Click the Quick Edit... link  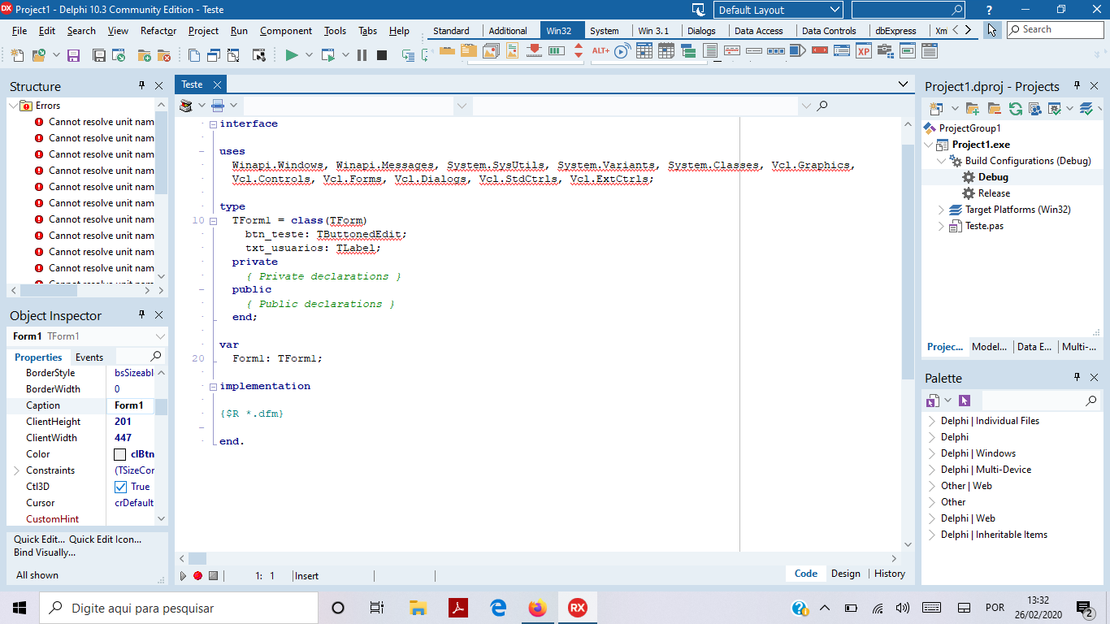[x=39, y=539]
